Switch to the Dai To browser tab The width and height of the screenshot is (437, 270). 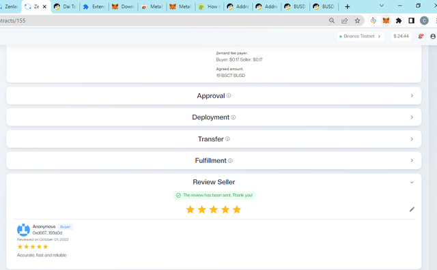coord(66,7)
